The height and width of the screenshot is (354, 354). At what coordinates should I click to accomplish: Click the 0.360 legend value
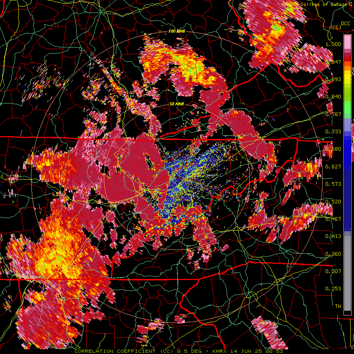333,254
